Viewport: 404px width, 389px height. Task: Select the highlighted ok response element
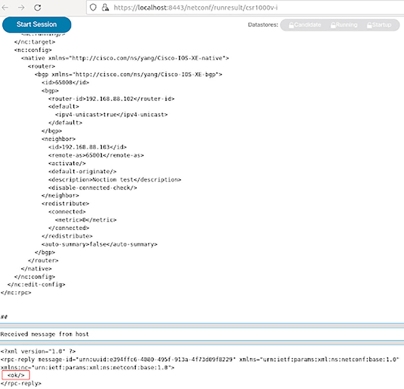(x=16, y=375)
